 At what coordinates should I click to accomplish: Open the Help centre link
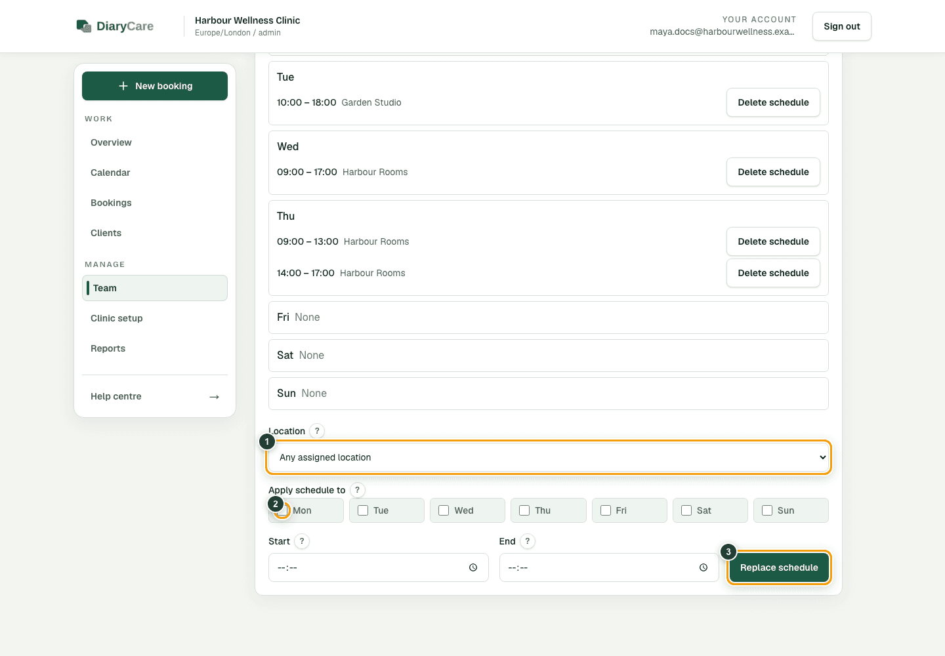tap(155, 396)
